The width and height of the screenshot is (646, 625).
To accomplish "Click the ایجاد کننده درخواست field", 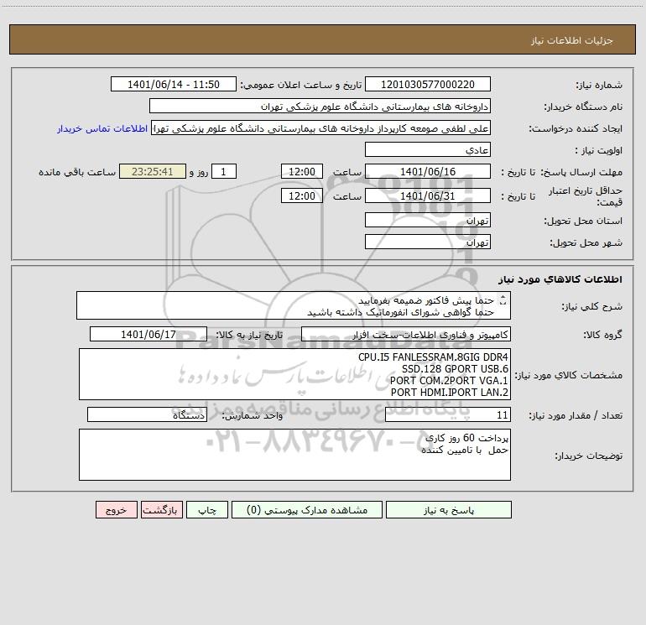I will 321,128.
